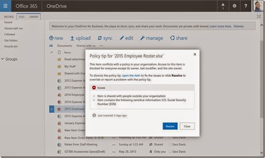Click the Last scanned info icon
The height and width of the screenshot is (158, 265).
click(94, 115)
